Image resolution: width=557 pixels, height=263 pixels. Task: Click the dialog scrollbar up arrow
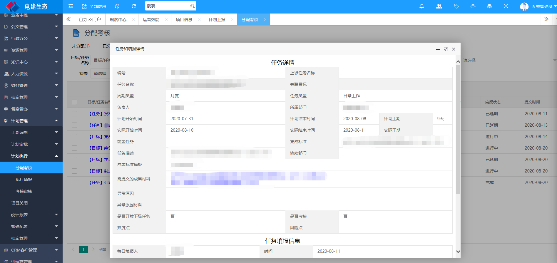tap(458, 61)
